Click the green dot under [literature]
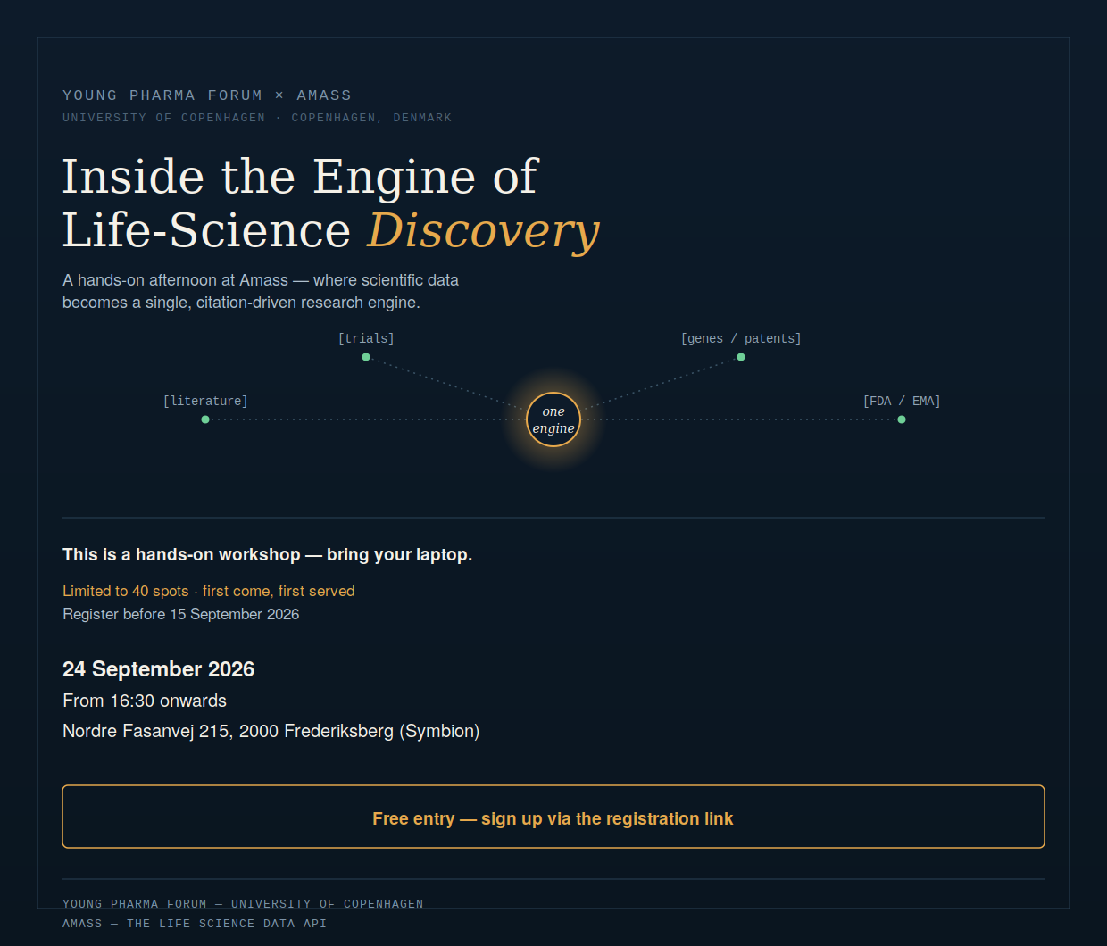 [205, 419]
